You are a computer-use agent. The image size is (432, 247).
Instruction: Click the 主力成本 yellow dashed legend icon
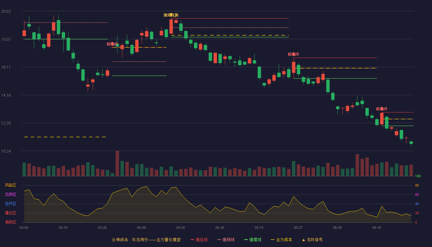pyautogui.click(x=272, y=240)
